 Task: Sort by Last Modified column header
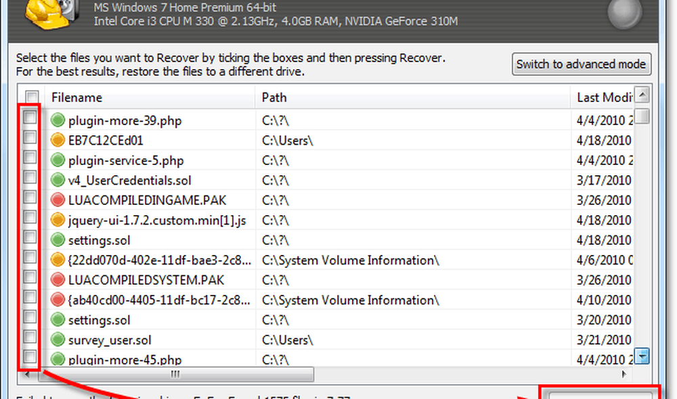pos(603,97)
